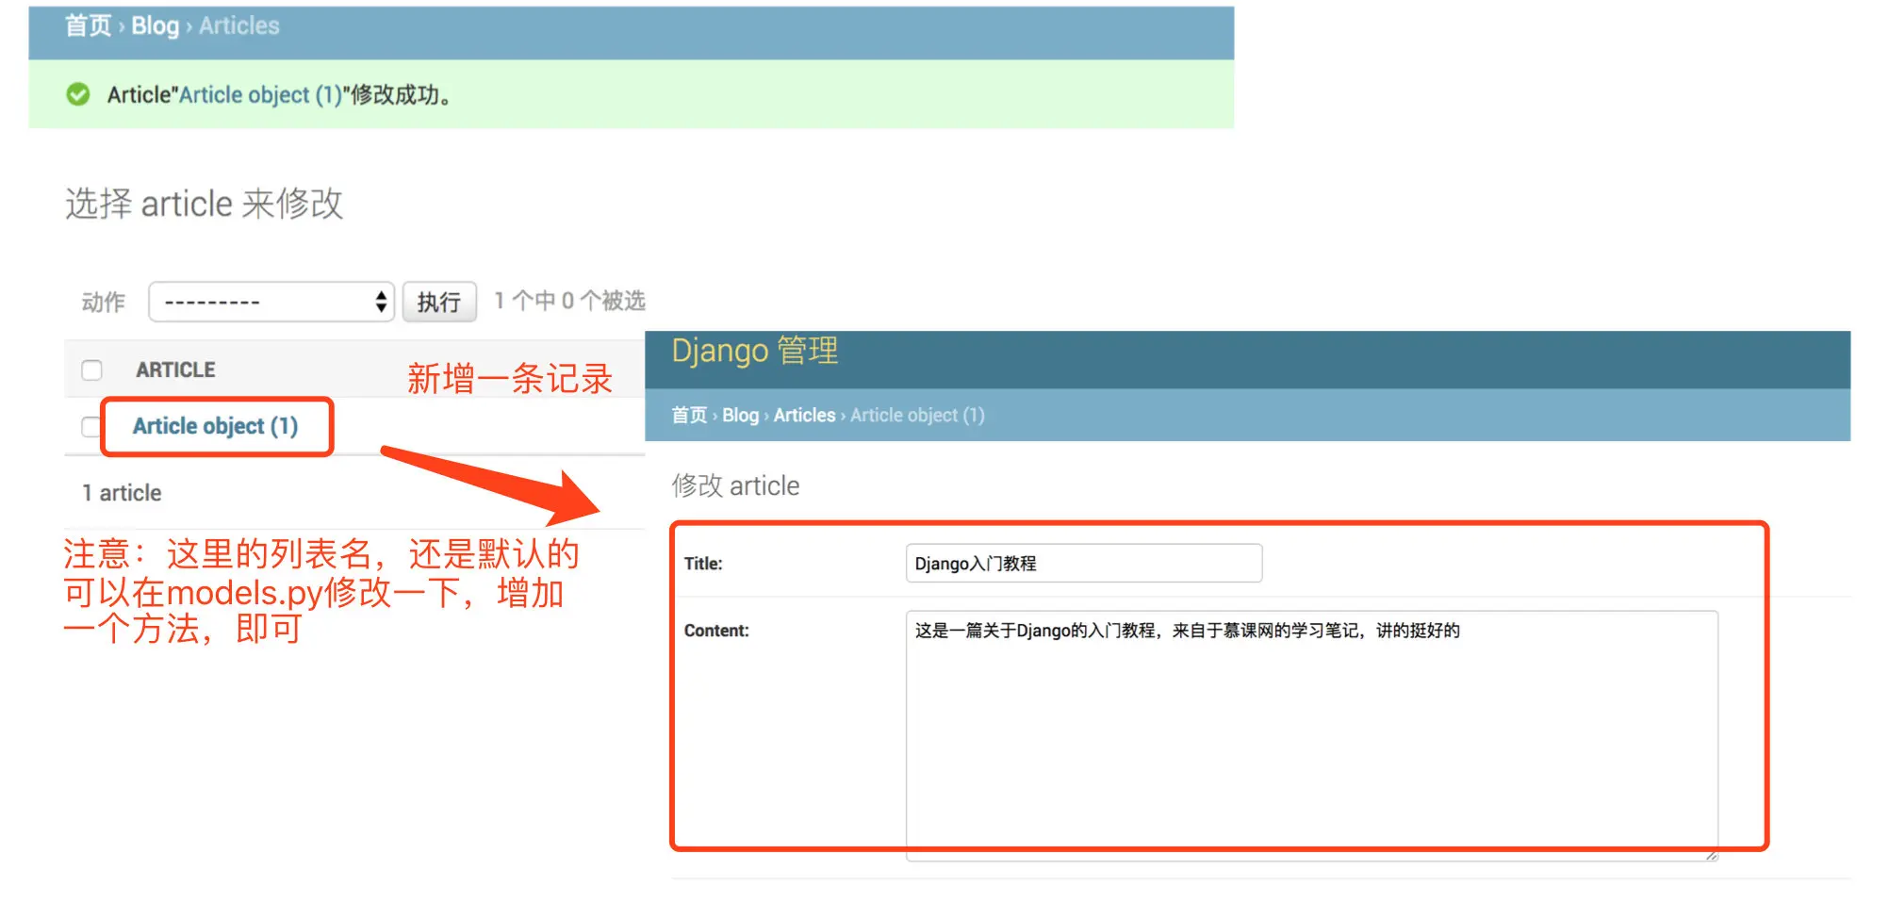Screen dimensions: 1889x903
Task: Click the green success checkmark icon
Action: 78,94
